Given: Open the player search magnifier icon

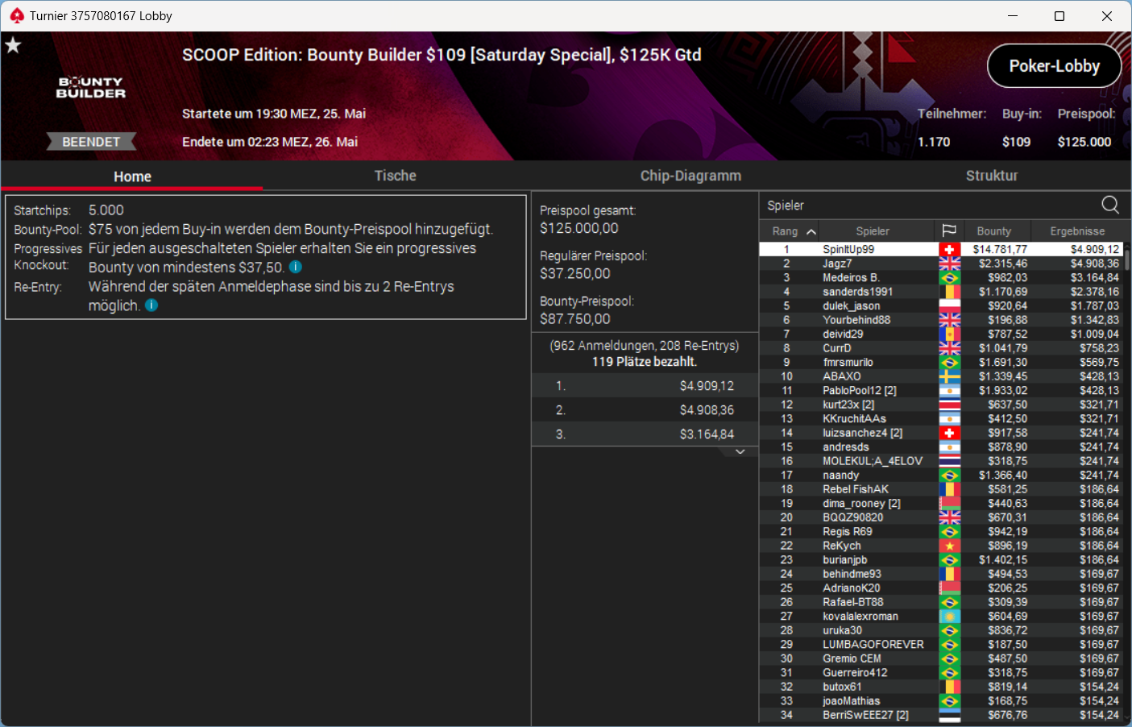Looking at the screenshot, I should (1110, 205).
